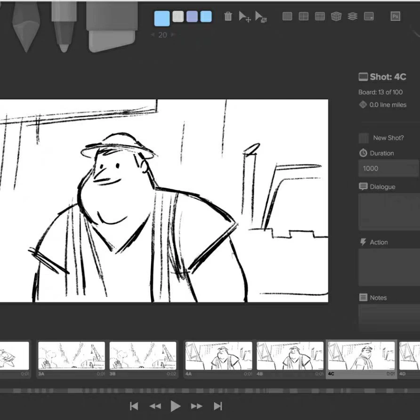Open the current board in Photoshop
This screenshot has width=420, height=420.
(x=395, y=16)
